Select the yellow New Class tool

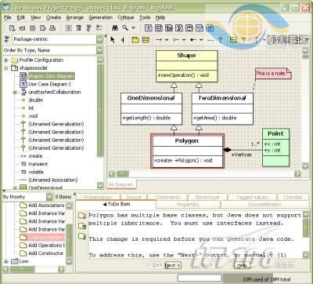(x=146, y=40)
